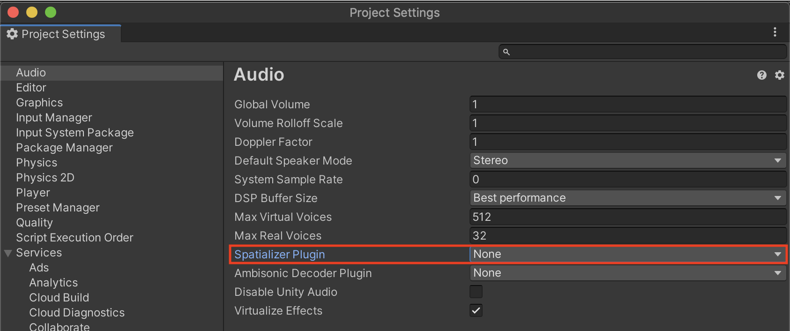The image size is (790, 331).
Task: Select Cloud Build under Services
Action: coord(59,298)
